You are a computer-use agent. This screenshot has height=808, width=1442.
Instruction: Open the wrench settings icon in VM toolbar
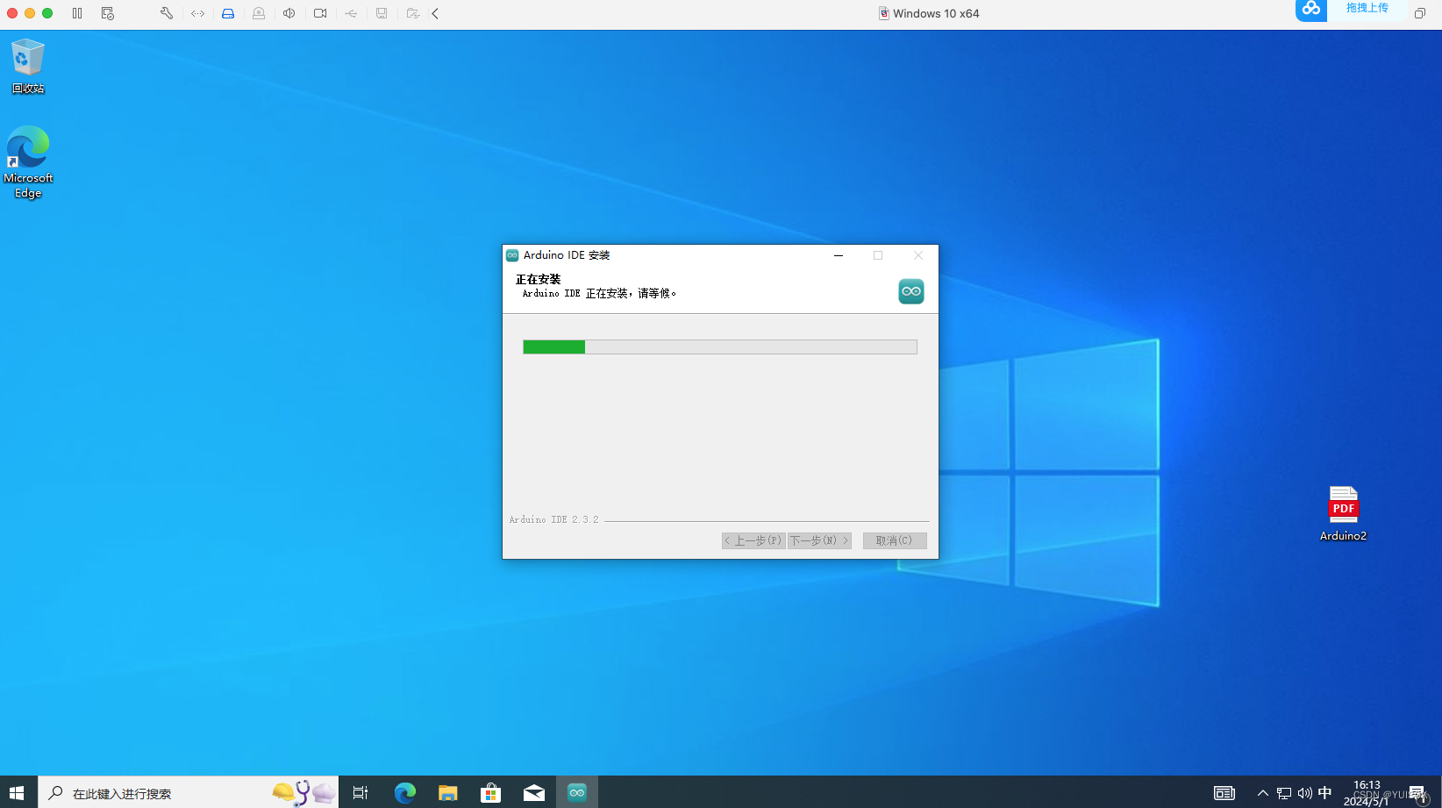pyautogui.click(x=167, y=13)
